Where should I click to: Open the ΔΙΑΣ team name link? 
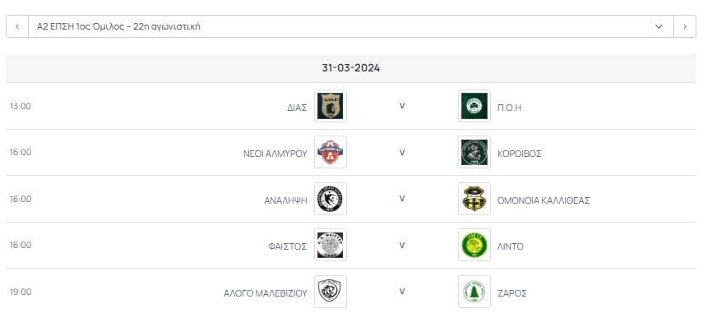point(298,108)
